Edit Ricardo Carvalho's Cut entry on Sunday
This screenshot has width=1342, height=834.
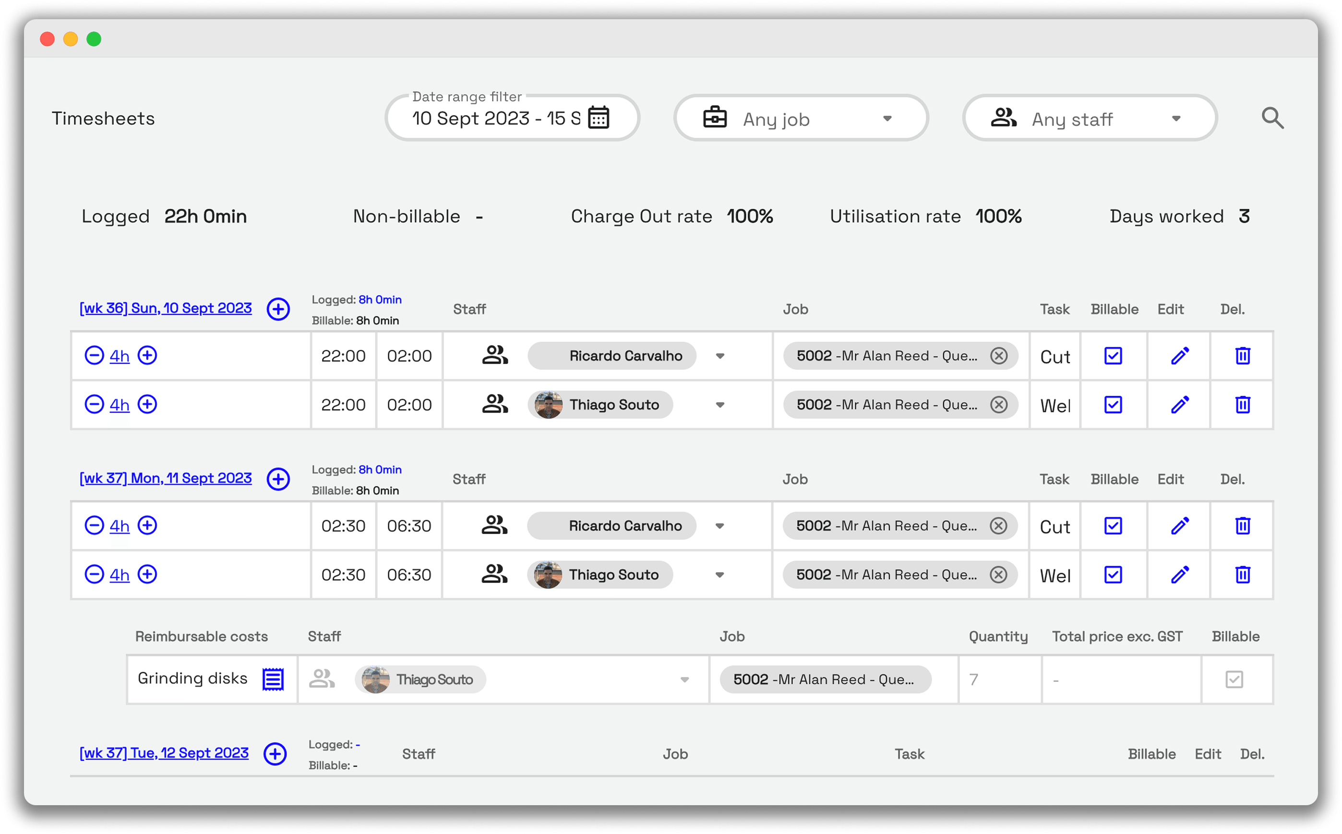pyautogui.click(x=1179, y=356)
